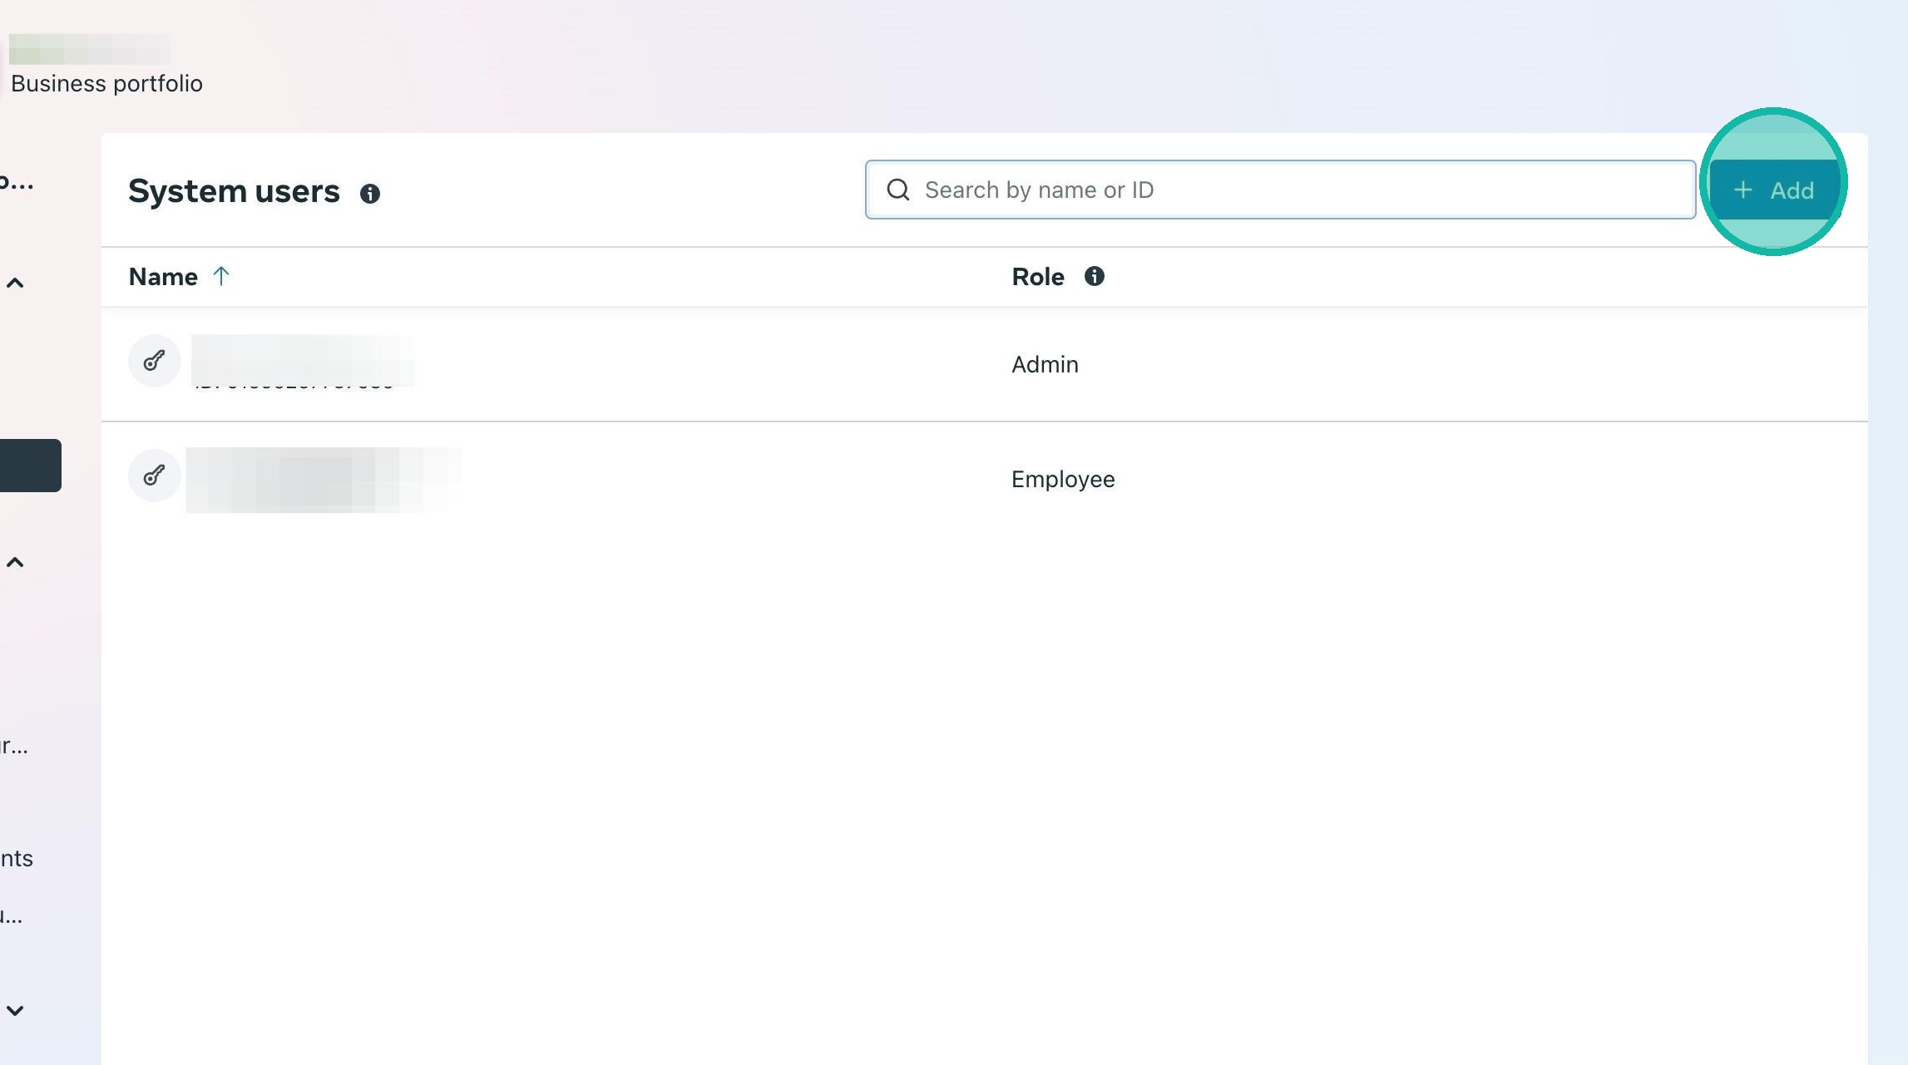This screenshot has width=1908, height=1065.
Task: Focus the Search by name or ID field
Action: 1298,190
